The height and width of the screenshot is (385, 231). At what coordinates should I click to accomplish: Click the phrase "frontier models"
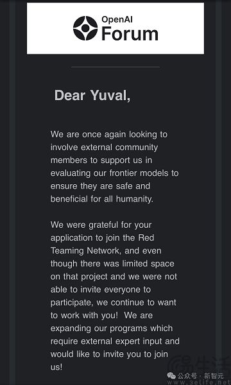pyautogui.click(x=139, y=173)
